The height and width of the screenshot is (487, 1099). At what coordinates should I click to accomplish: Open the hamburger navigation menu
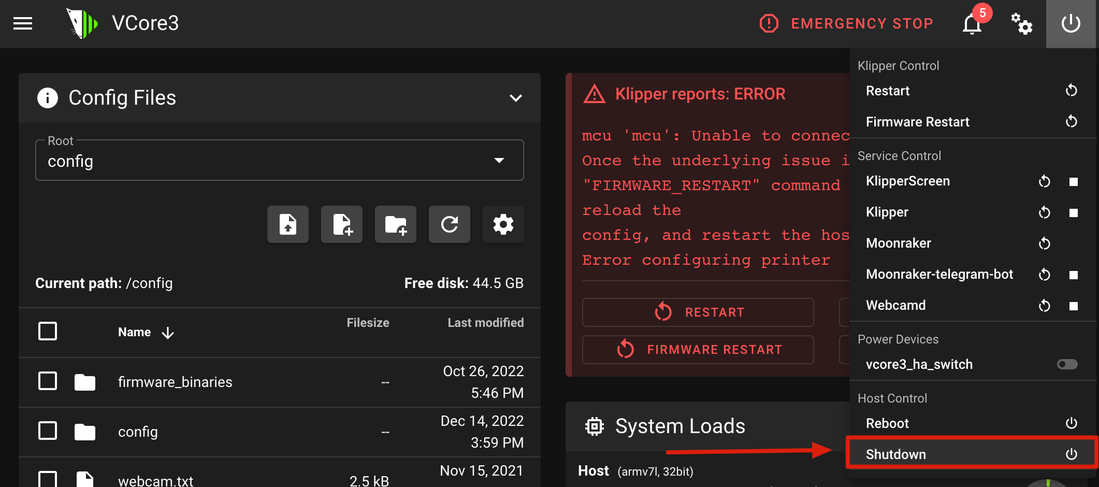(x=23, y=23)
